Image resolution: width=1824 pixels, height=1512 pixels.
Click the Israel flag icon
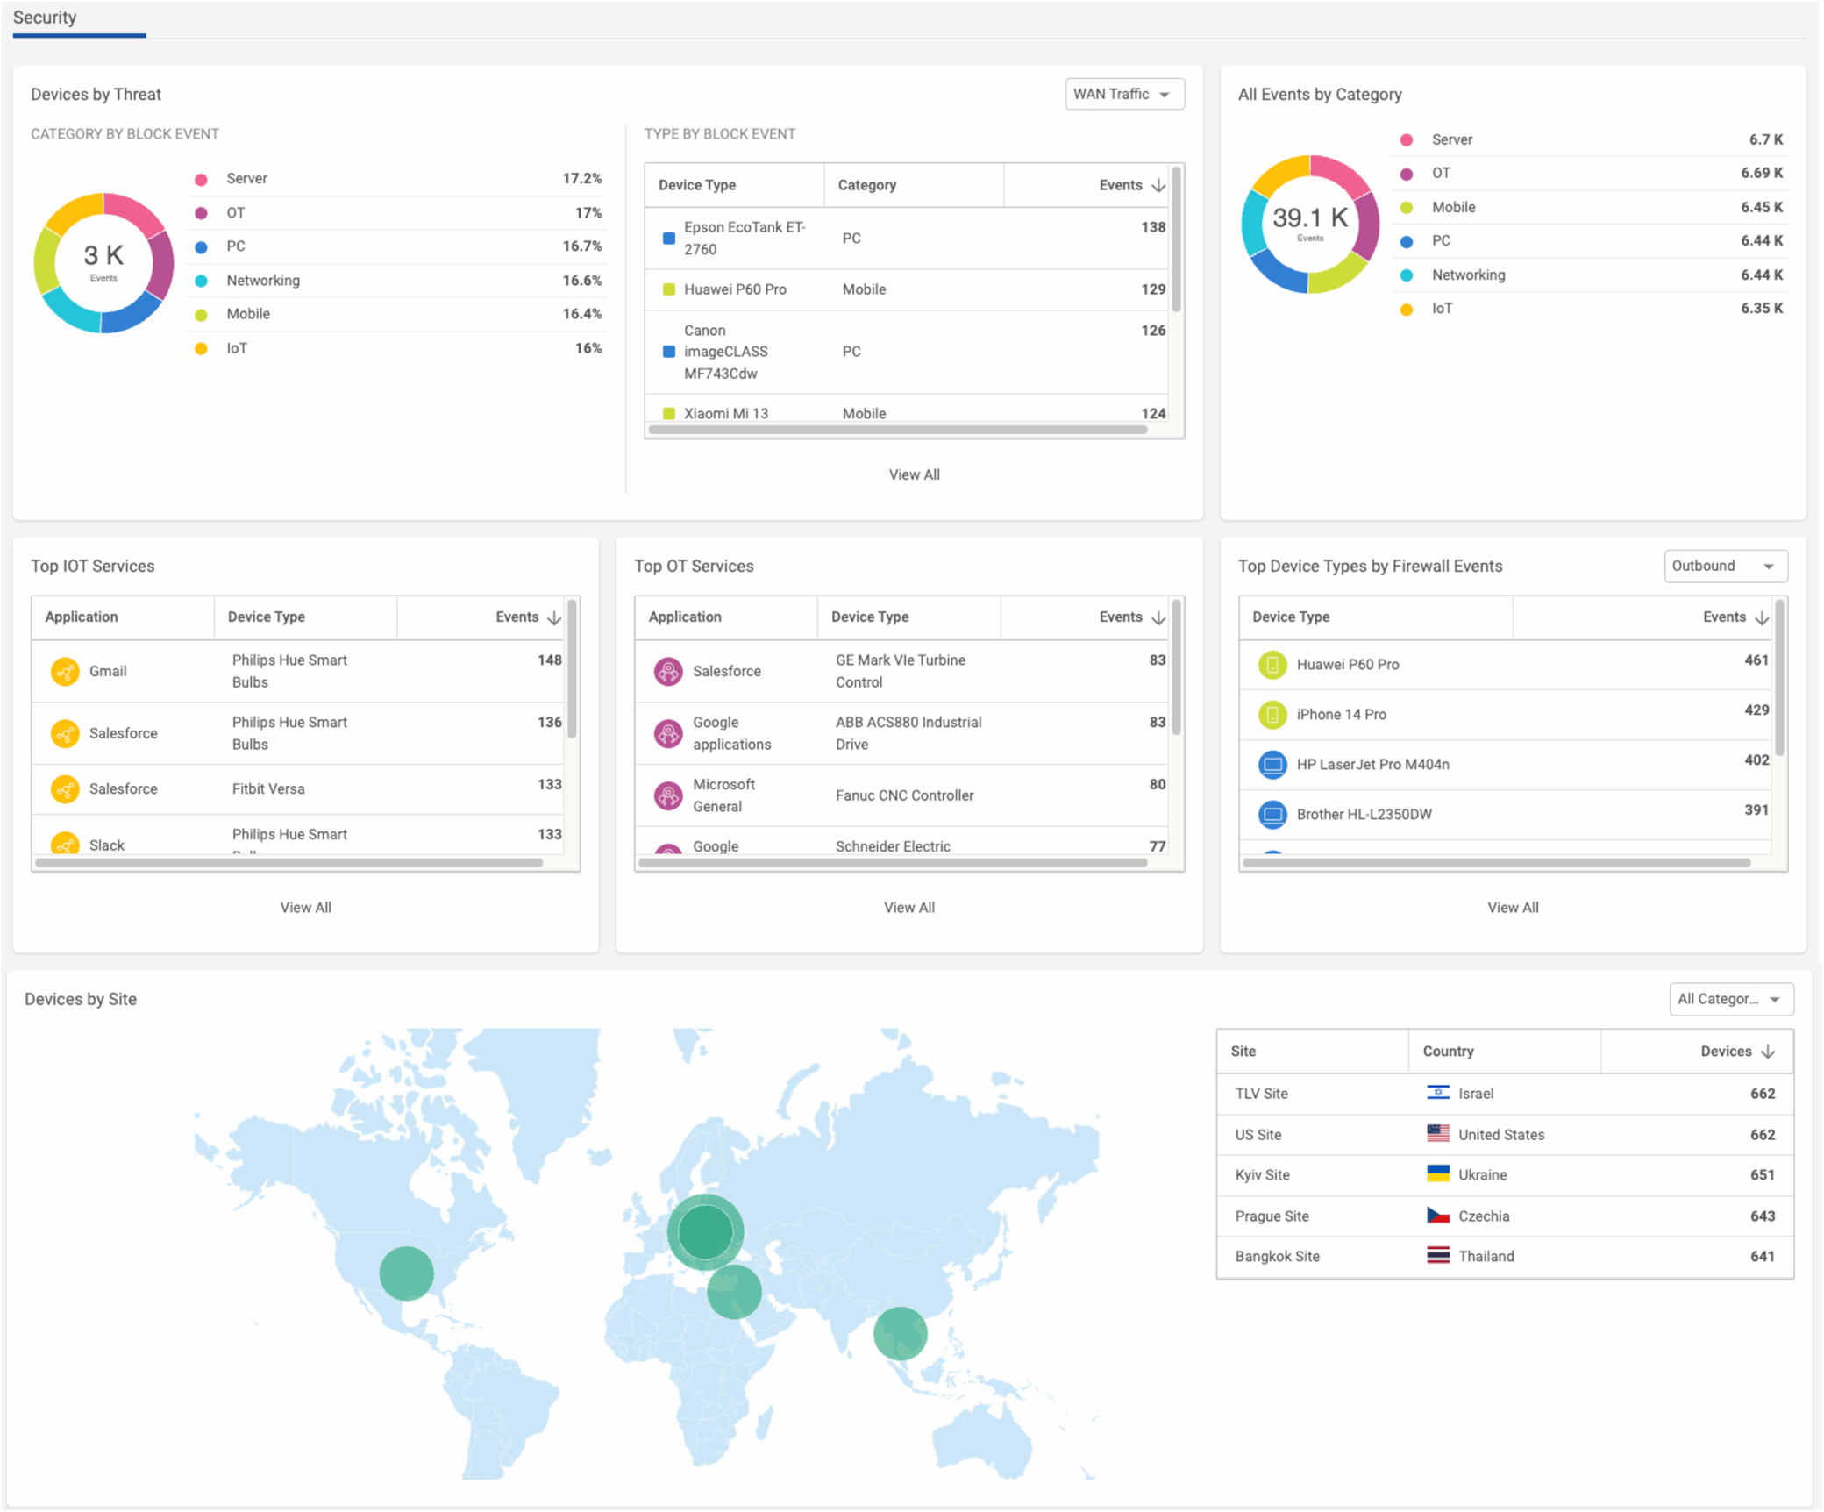[1438, 1093]
